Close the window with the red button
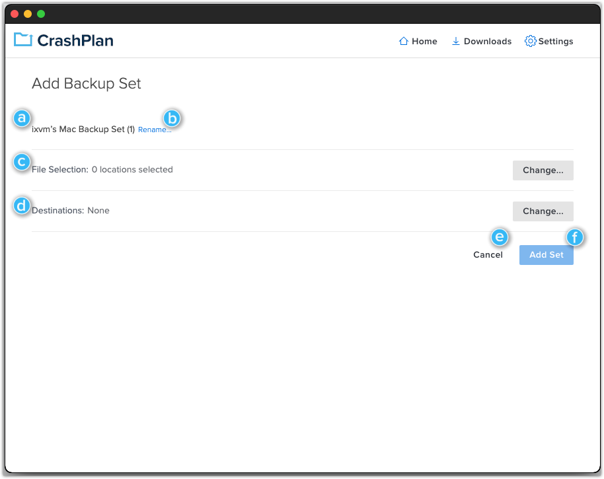 click(15, 14)
